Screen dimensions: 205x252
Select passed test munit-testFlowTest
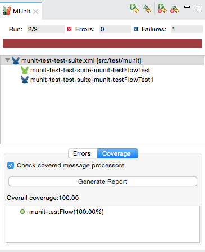point(90,70)
